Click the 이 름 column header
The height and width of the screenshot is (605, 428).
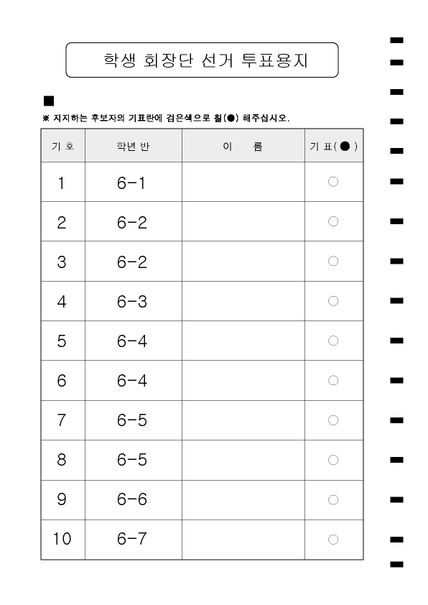click(243, 145)
